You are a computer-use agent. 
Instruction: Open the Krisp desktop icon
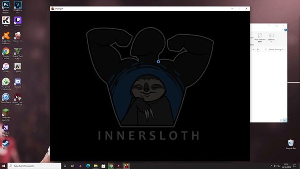[x=6, y=21]
